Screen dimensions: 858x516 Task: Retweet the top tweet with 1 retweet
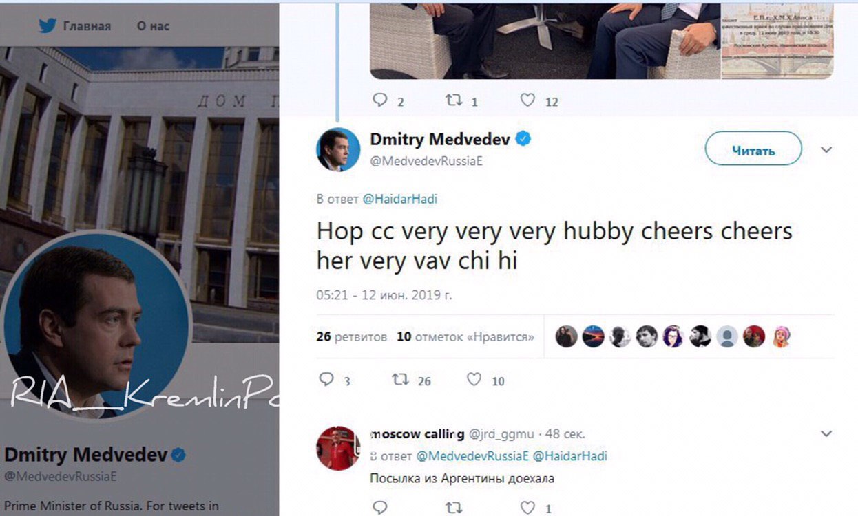tap(453, 100)
